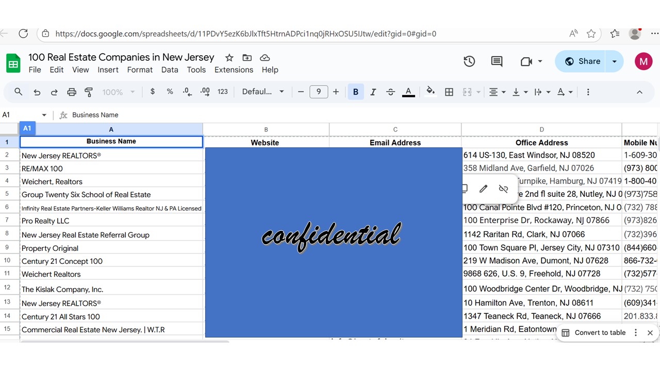The image size is (660, 371).
Task: Select the cell Pro Realty LLC
Action: (111, 221)
